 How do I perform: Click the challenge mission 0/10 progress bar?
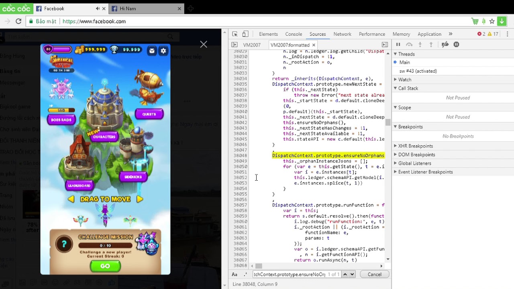105,246
